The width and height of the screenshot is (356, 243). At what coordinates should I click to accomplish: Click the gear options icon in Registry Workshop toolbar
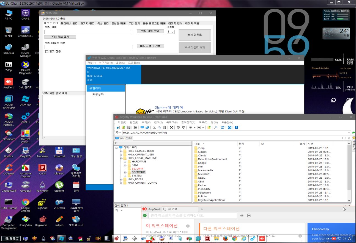tap(229, 128)
